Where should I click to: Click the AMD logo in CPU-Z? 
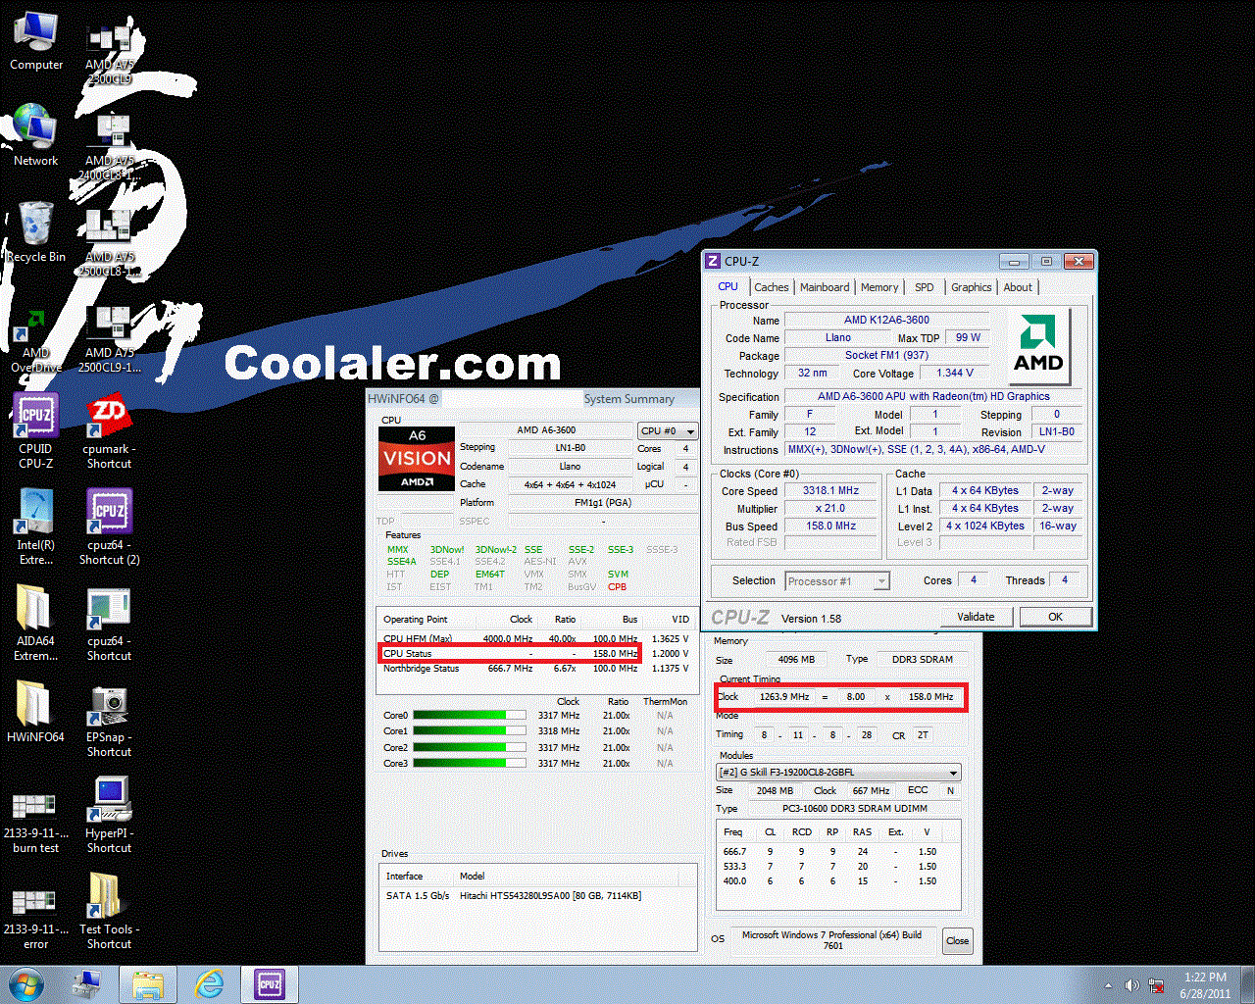tap(1038, 344)
